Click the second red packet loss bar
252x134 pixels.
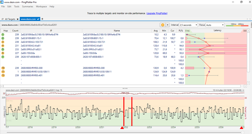(x=132, y=111)
